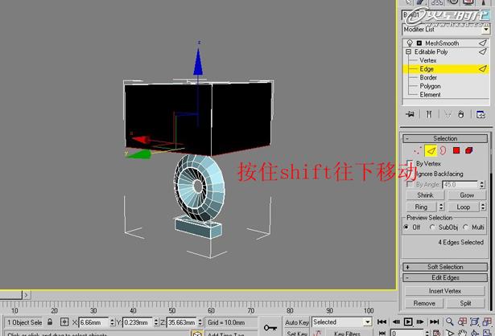The height and width of the screenshot is (336, 495).
Task: Select the Polygon selection mode icon
Action: click(x=456, y=150)
